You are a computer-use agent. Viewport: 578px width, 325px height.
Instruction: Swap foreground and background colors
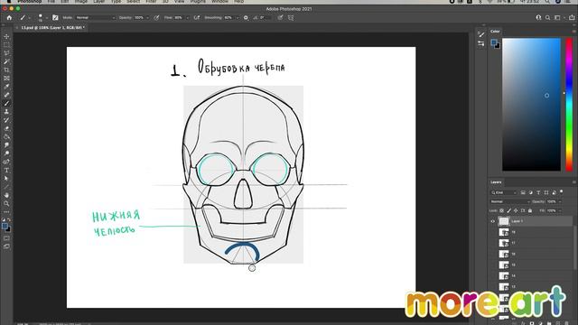point(9,219)
